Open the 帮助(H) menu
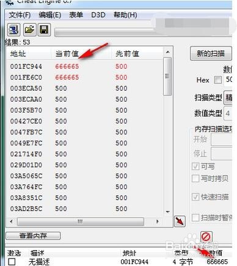Image resolution: width=237 pixels, height=266 pixels. (125, 15)
